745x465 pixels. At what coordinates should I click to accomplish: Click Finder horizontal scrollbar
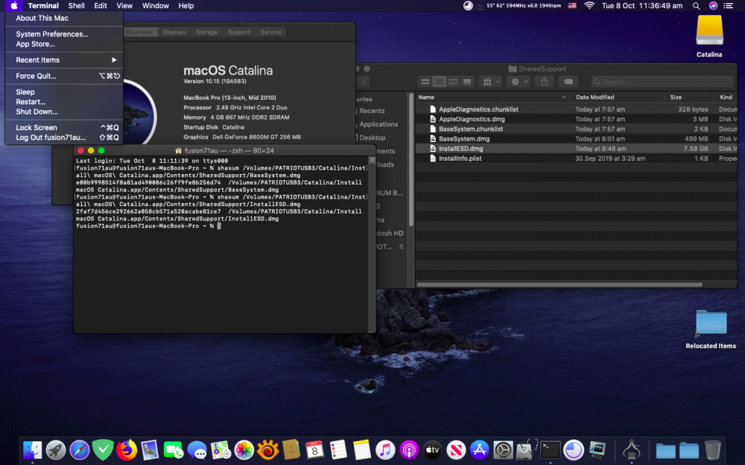click(559, 285)
